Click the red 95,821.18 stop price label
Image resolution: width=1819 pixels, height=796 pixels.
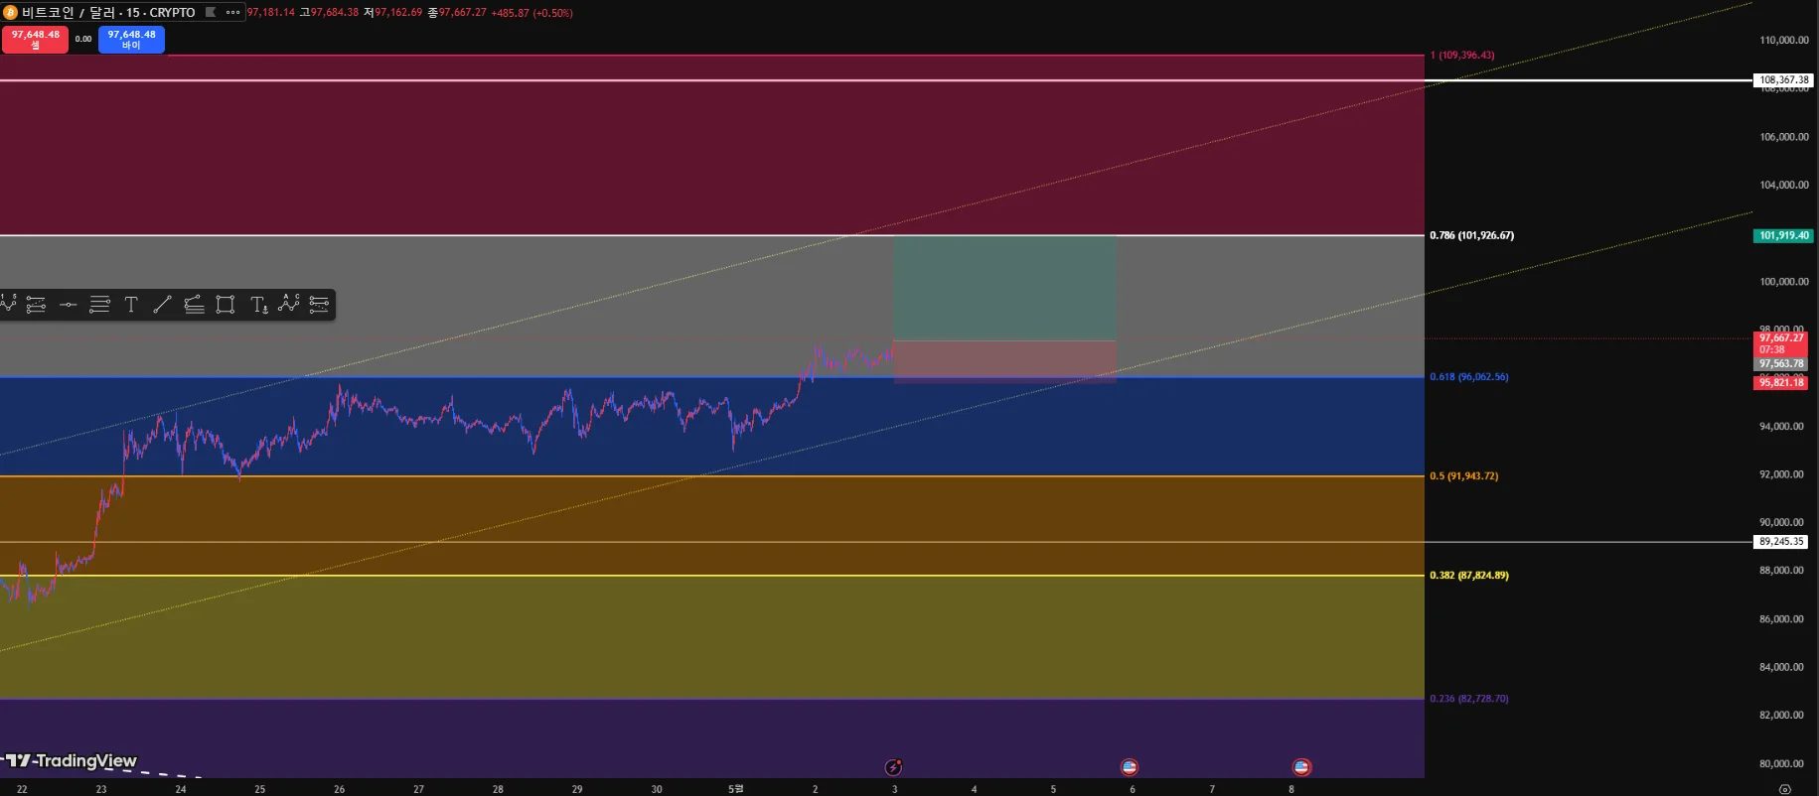pos(1781,382)
